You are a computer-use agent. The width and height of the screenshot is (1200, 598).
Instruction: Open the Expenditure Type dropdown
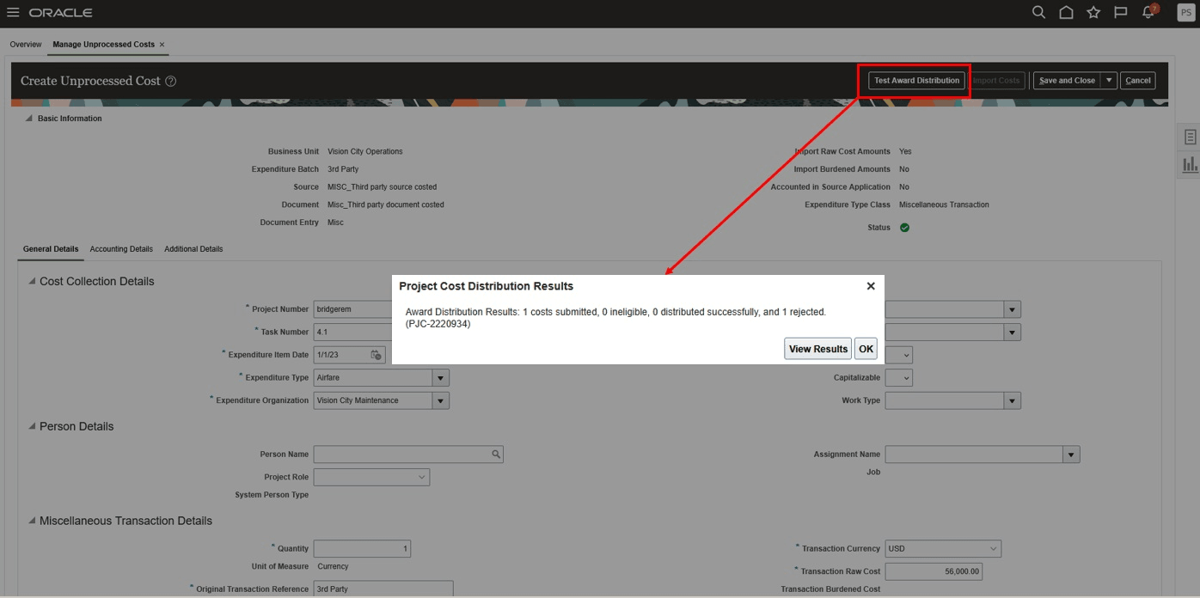pyautogui.click(x=442, y=377)
